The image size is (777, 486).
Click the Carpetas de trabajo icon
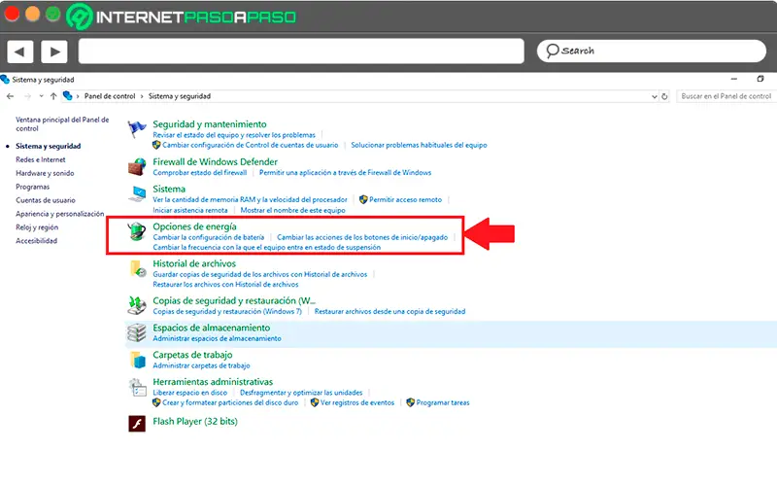point(137,360)
